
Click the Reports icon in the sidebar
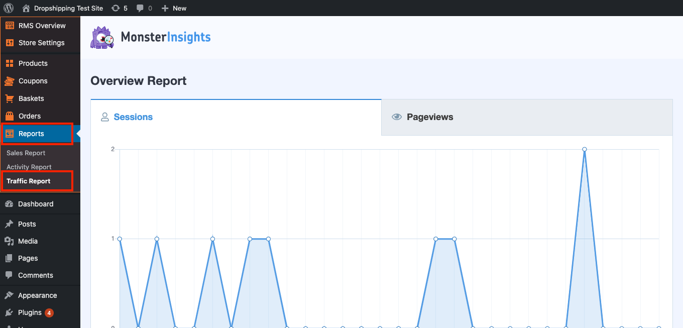(10, 134)
